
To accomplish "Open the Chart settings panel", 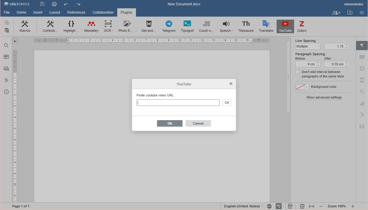I will tap(362, 103).
